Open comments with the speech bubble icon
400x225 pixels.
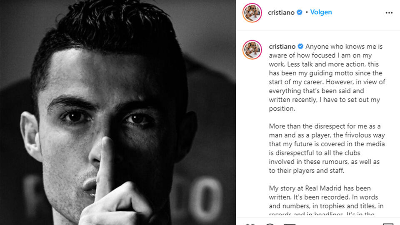pyautogui.click(x=270, y=224)
